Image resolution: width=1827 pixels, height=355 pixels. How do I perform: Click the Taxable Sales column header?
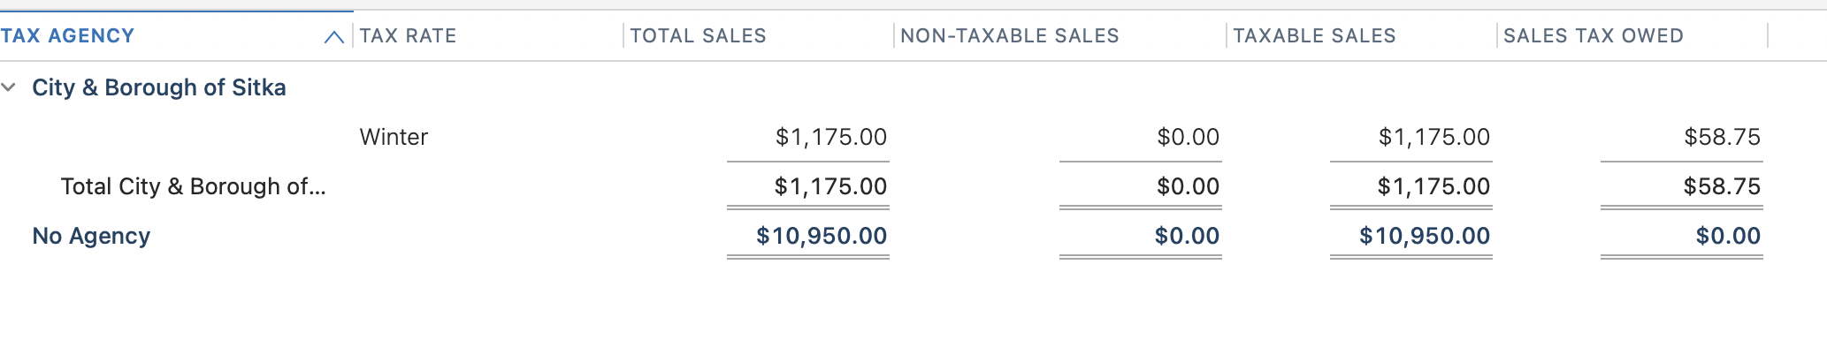click(x=1314, y=36)
